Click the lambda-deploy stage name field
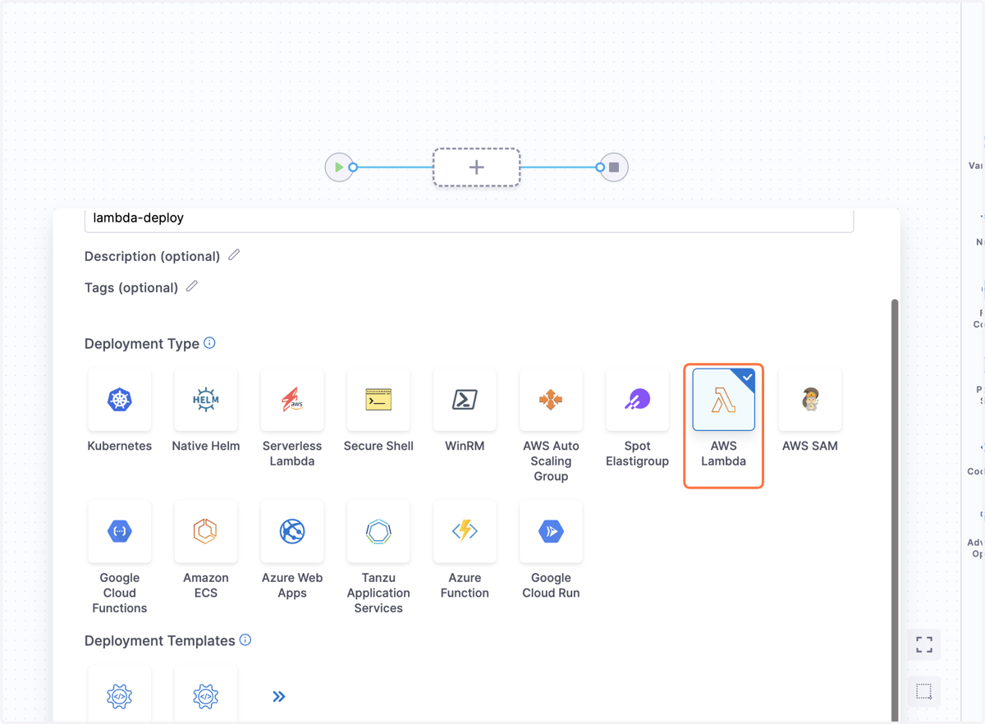Screen dimensions: 985x724 click(469, 219)
